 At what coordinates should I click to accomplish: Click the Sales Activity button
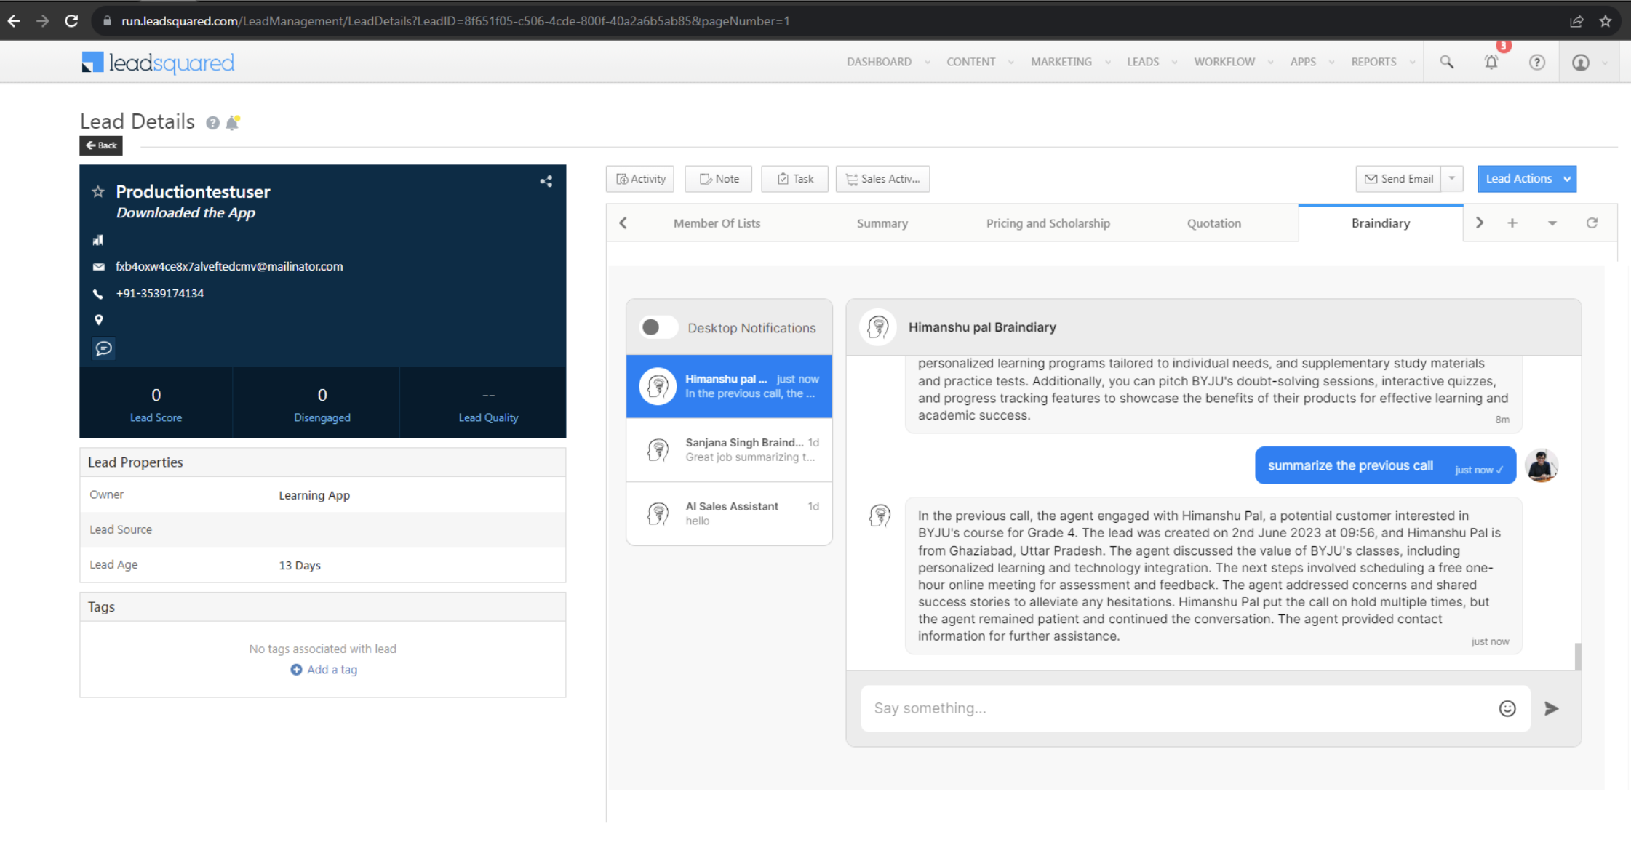coord(882,179)
